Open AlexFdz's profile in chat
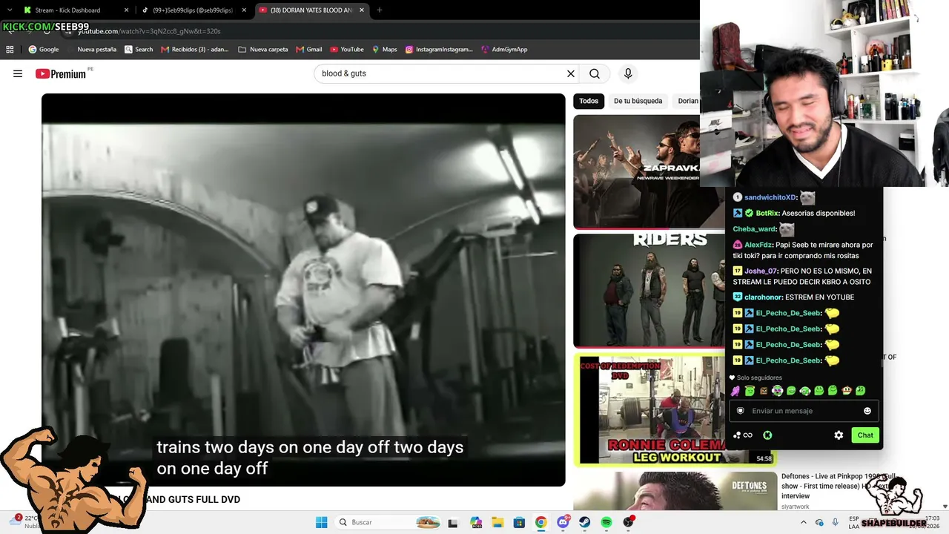Image resolution: width=949 pixels, height=534 pixels. pos(758,245)
